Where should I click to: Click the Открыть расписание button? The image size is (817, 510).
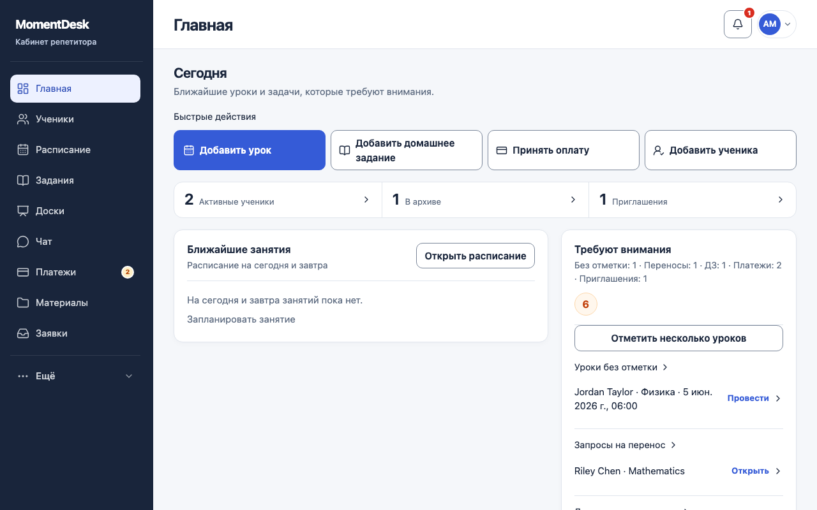(x=476, y=256)
